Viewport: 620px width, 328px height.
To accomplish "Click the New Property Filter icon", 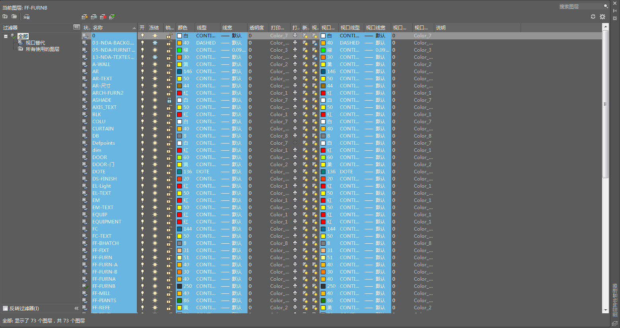I will [5, 17].
